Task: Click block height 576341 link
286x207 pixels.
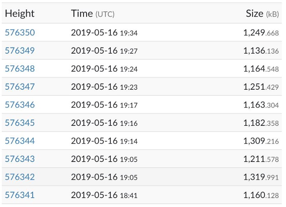Action: pos(20,195)
